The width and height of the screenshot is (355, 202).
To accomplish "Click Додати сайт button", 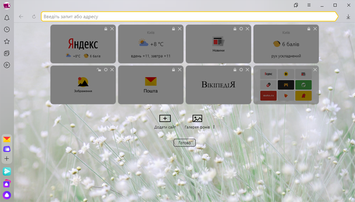I will coord(165,122).
